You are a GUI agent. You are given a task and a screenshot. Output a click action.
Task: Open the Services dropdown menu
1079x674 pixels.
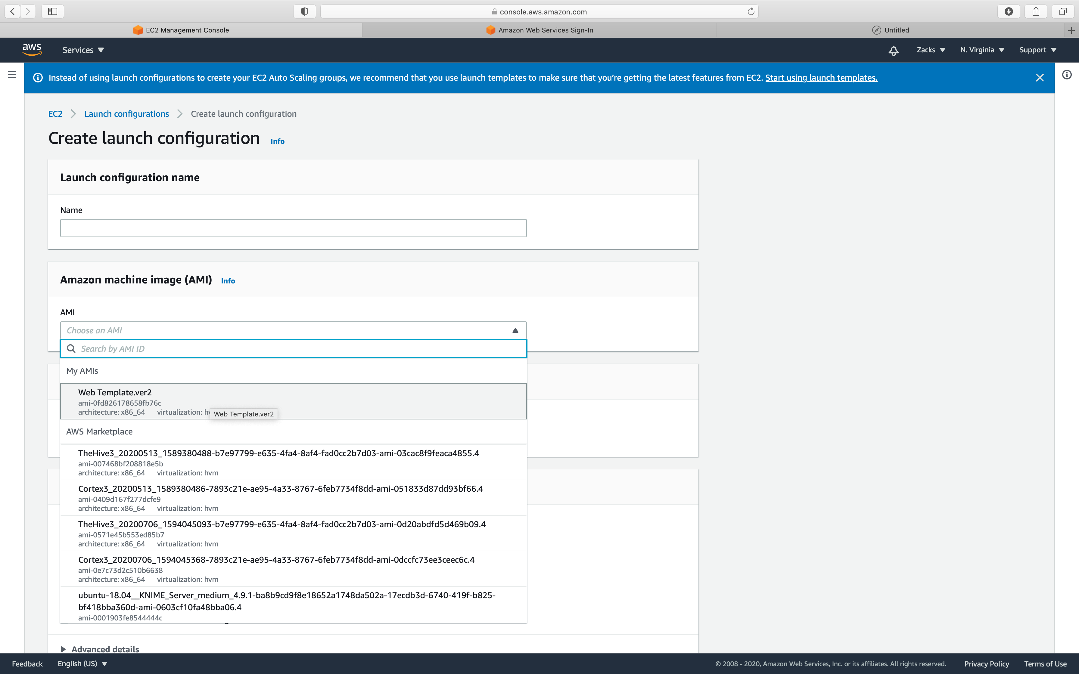tap(83, 50)
